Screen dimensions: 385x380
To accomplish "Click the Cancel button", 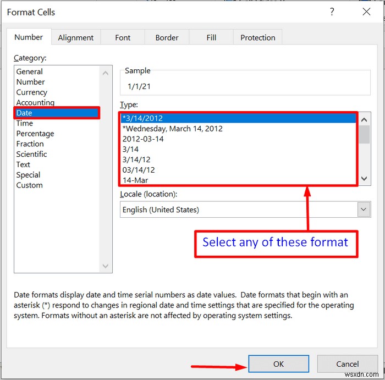I will [347, 364].
